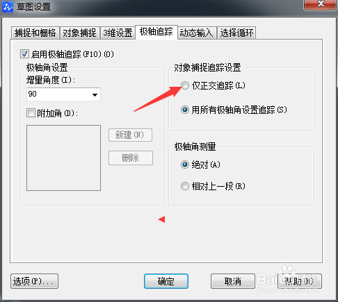Image resolution: width=338 pixels, height=302 pixels.
Task: Choose 相对上一段 measurement option
Action: click(x=185, y=186)
